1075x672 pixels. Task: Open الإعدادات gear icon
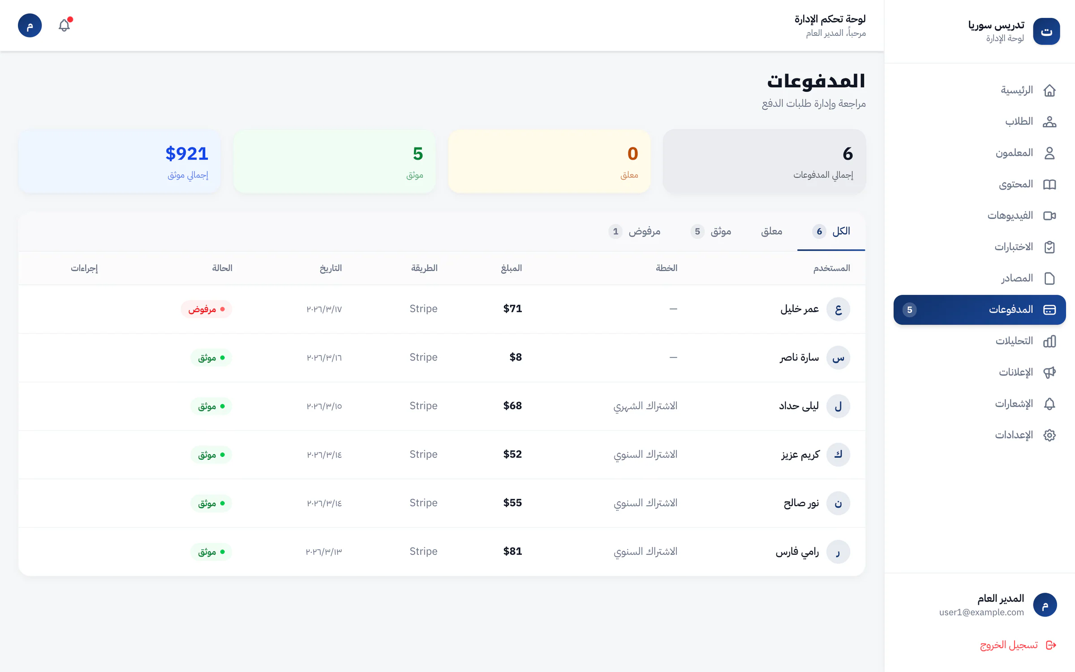point(1049,435)
